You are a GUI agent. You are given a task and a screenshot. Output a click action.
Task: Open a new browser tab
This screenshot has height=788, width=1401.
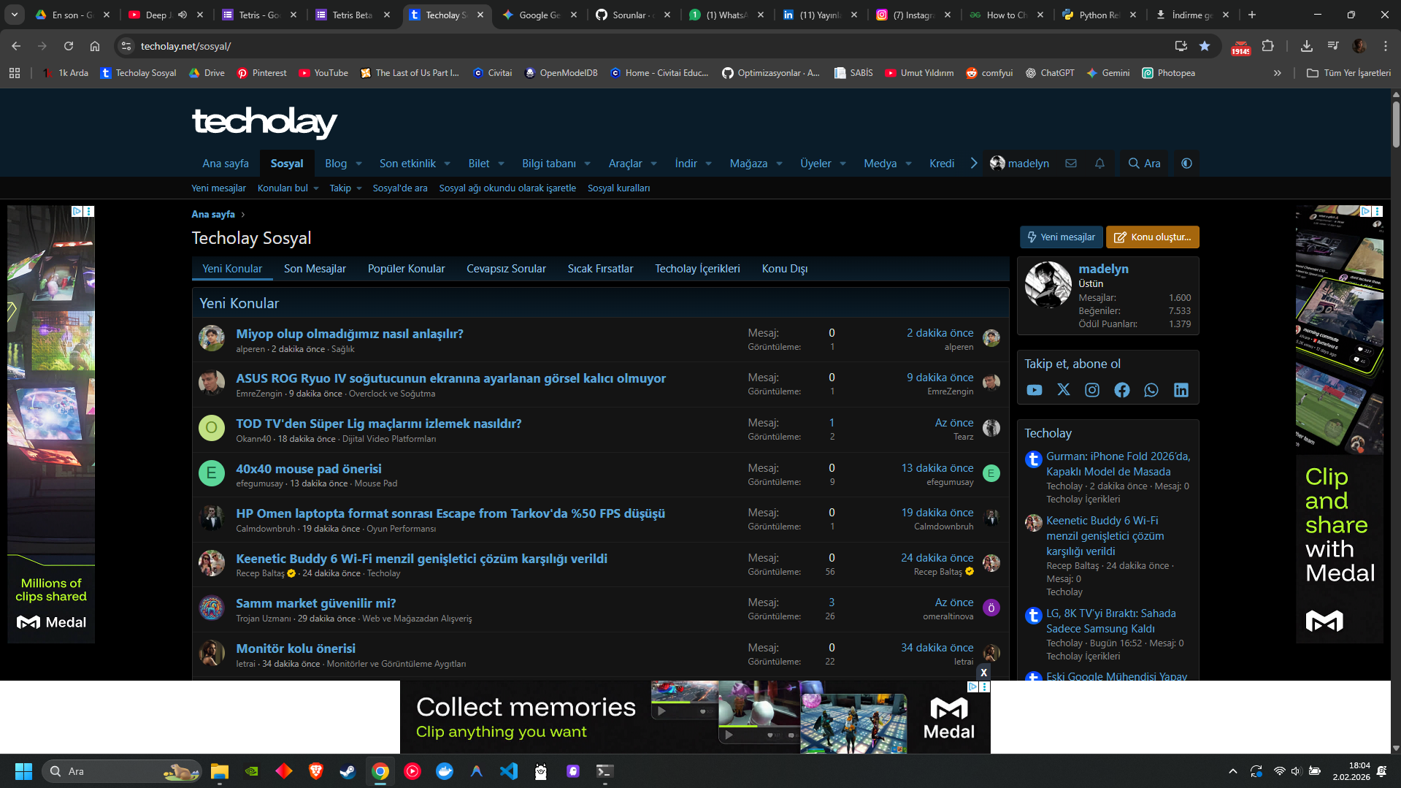pyautogui.click(x=1252, y=15)
